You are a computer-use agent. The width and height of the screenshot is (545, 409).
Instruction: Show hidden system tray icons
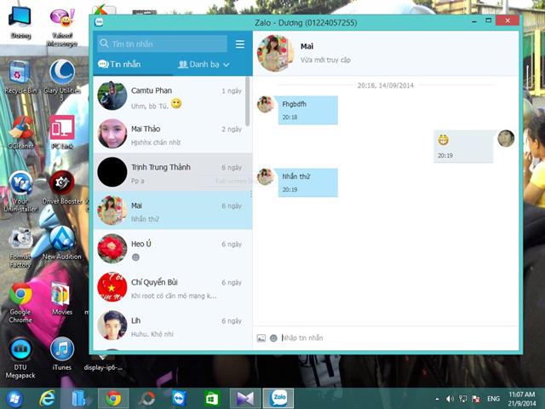pyautogui.click(x=437, y=399)
